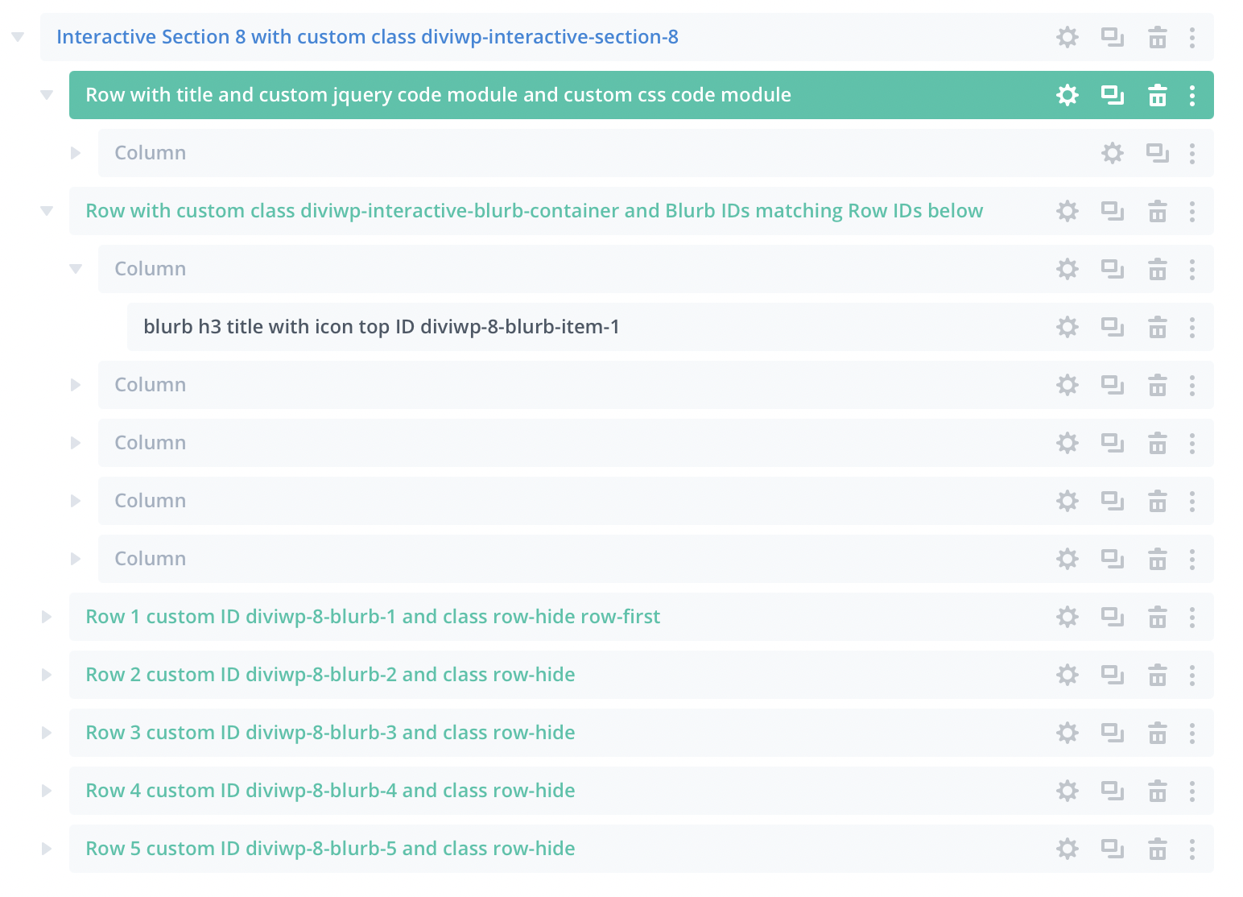The height and width of the screenshot is (897, 1243).
Task: Delete the blurb diviwp-8-blurb-item-1 module
Action: [x=1158, y=327]
